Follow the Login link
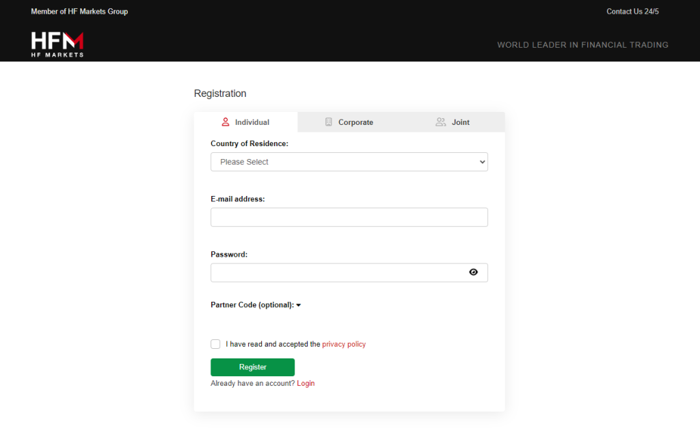 pos(306,383)
